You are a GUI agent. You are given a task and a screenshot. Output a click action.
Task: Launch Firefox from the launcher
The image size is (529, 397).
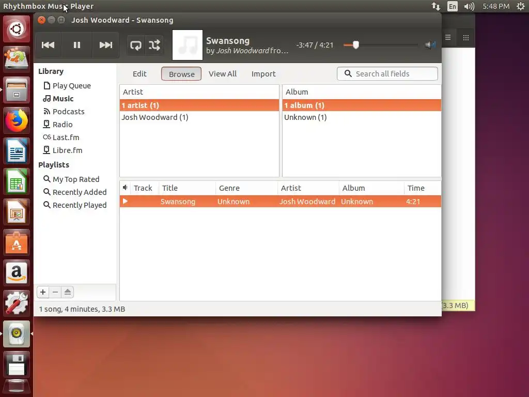17,120
